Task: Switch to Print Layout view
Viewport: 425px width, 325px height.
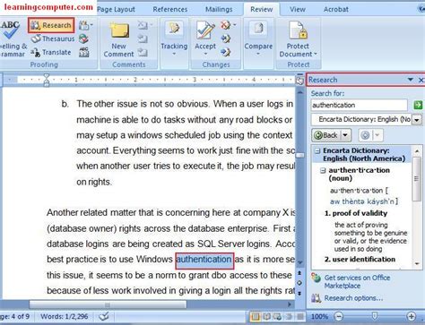Action: pos(255,316)
